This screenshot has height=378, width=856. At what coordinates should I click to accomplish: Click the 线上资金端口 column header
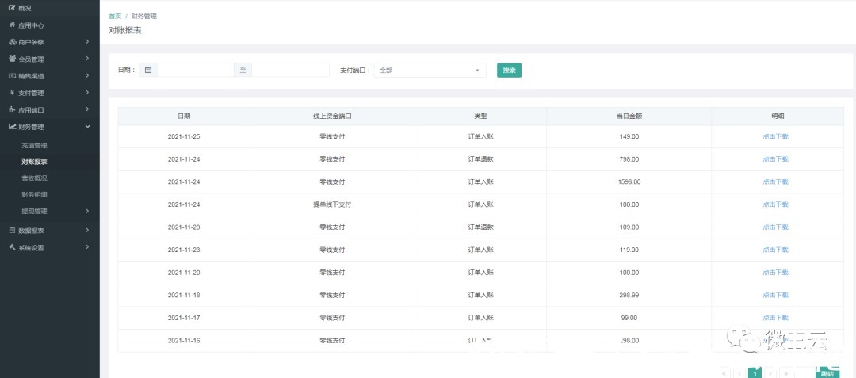(x=332, y=116)
